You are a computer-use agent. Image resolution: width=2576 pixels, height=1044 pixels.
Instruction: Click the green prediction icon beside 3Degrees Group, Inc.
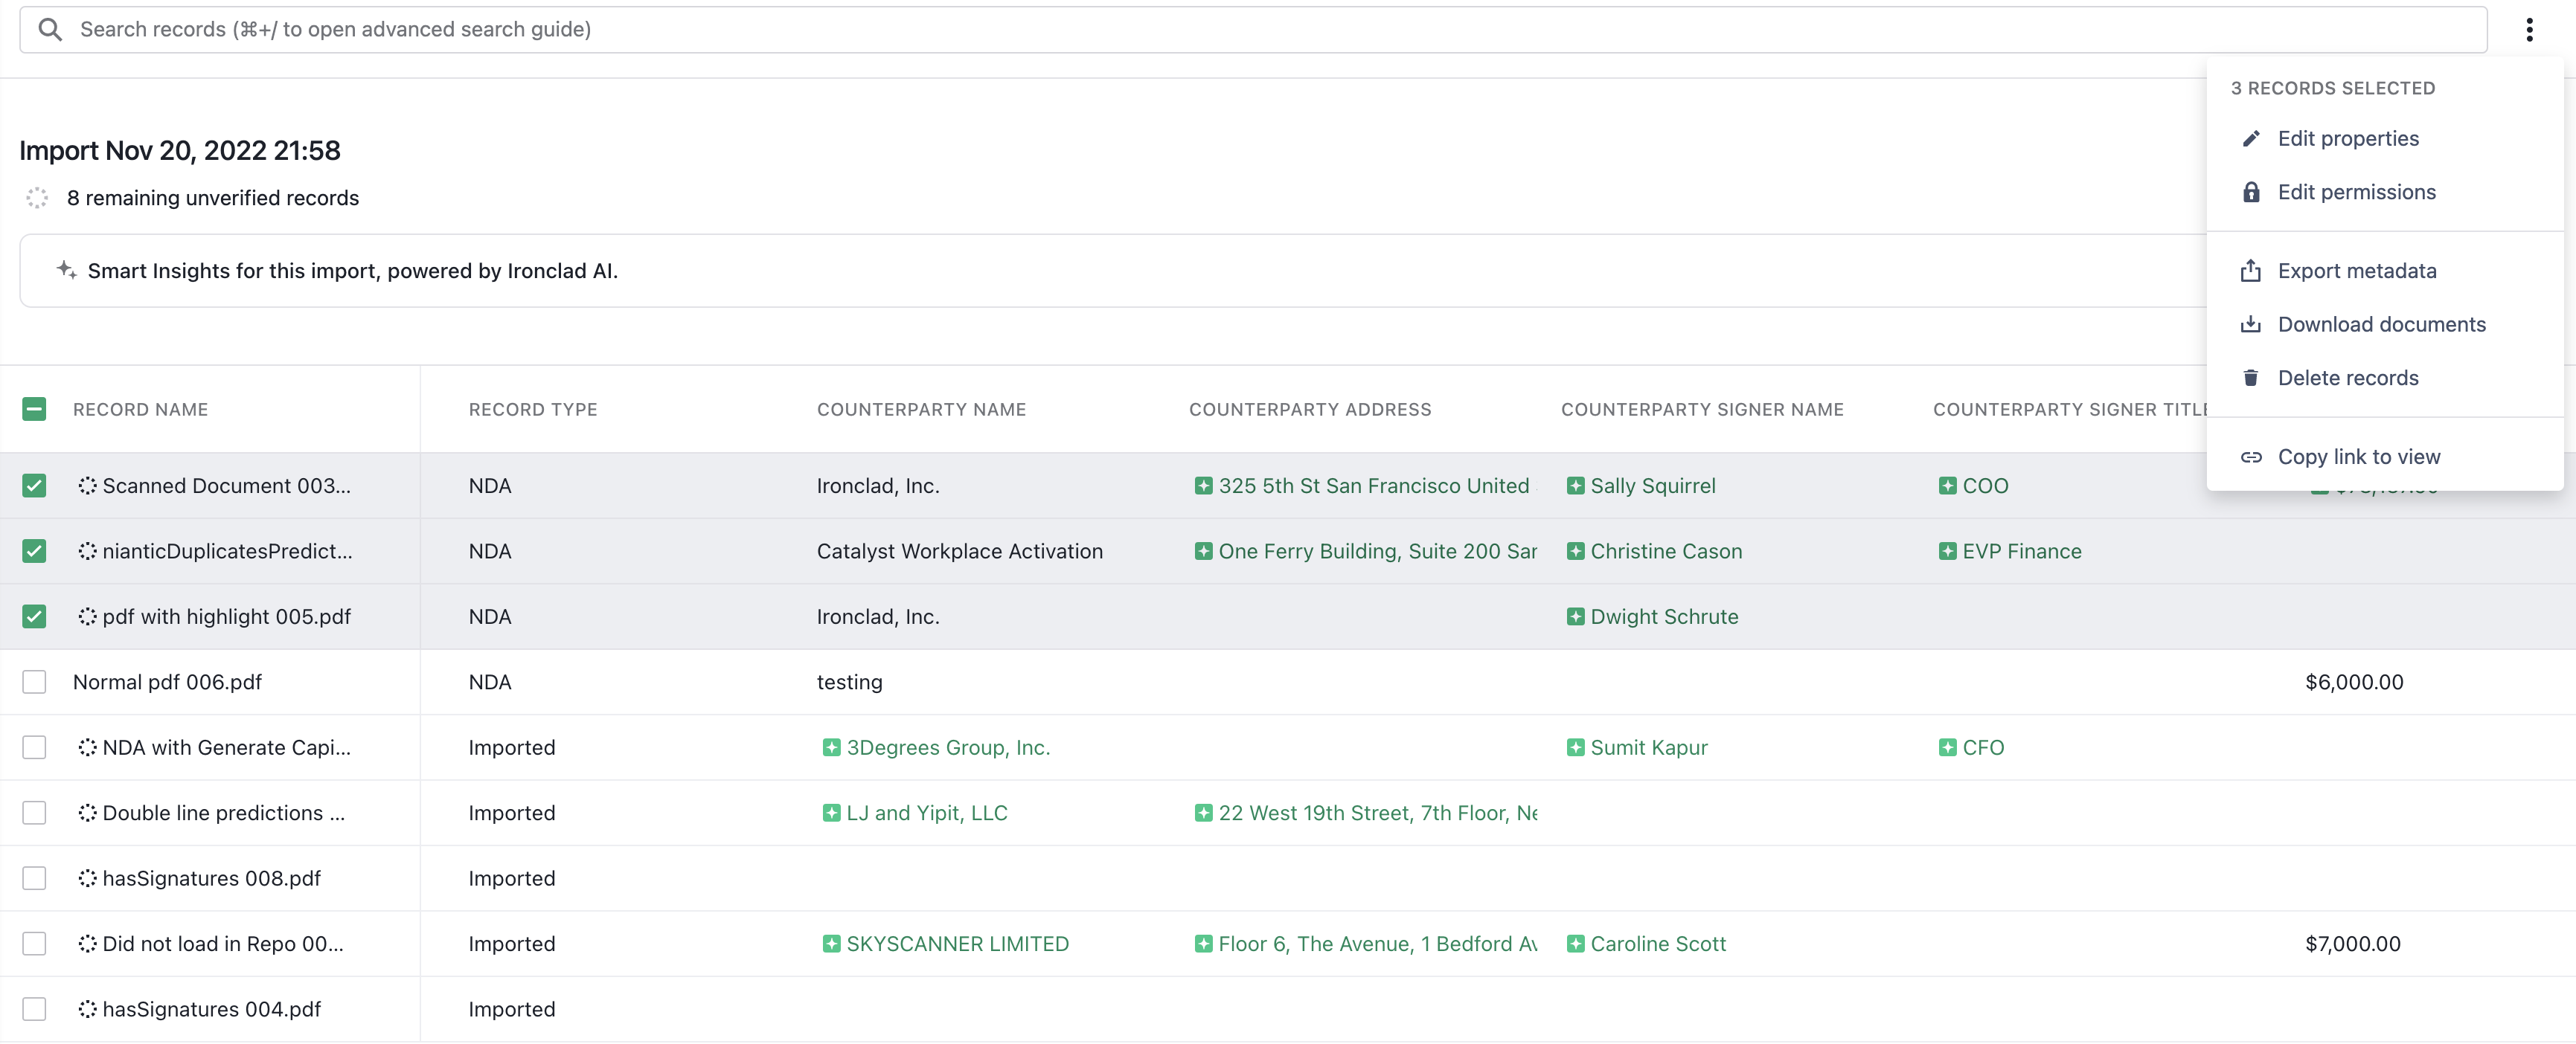(831, 747)
